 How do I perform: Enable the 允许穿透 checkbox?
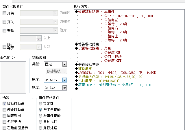click(5, 122)
